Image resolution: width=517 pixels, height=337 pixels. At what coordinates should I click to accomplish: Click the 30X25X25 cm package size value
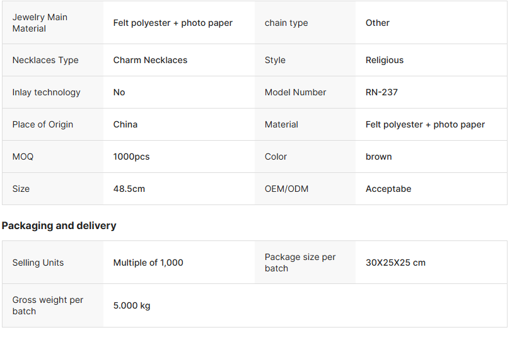[x=395, y=263]
